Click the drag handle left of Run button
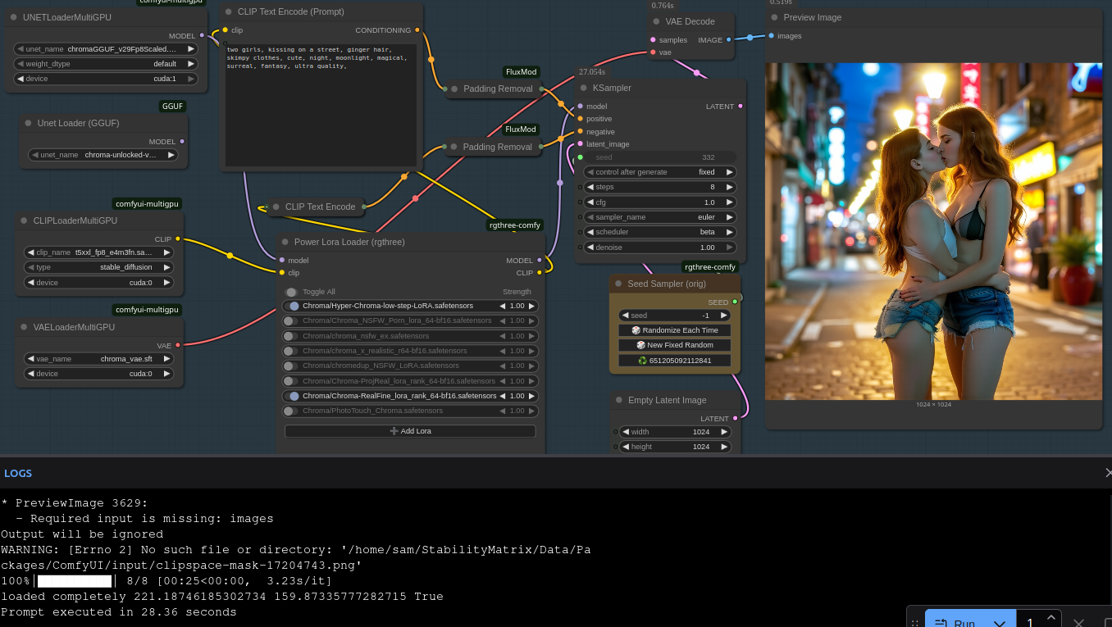The image size is (1112, 627). pyautogui.click(x=915, y=623)
